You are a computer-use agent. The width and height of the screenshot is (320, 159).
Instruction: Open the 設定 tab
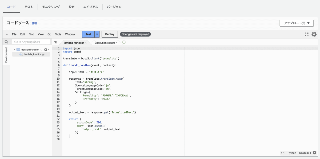point(71,7)
